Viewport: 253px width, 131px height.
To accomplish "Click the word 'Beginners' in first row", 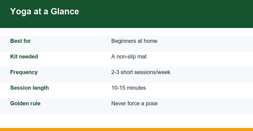I will click(124, 41).
